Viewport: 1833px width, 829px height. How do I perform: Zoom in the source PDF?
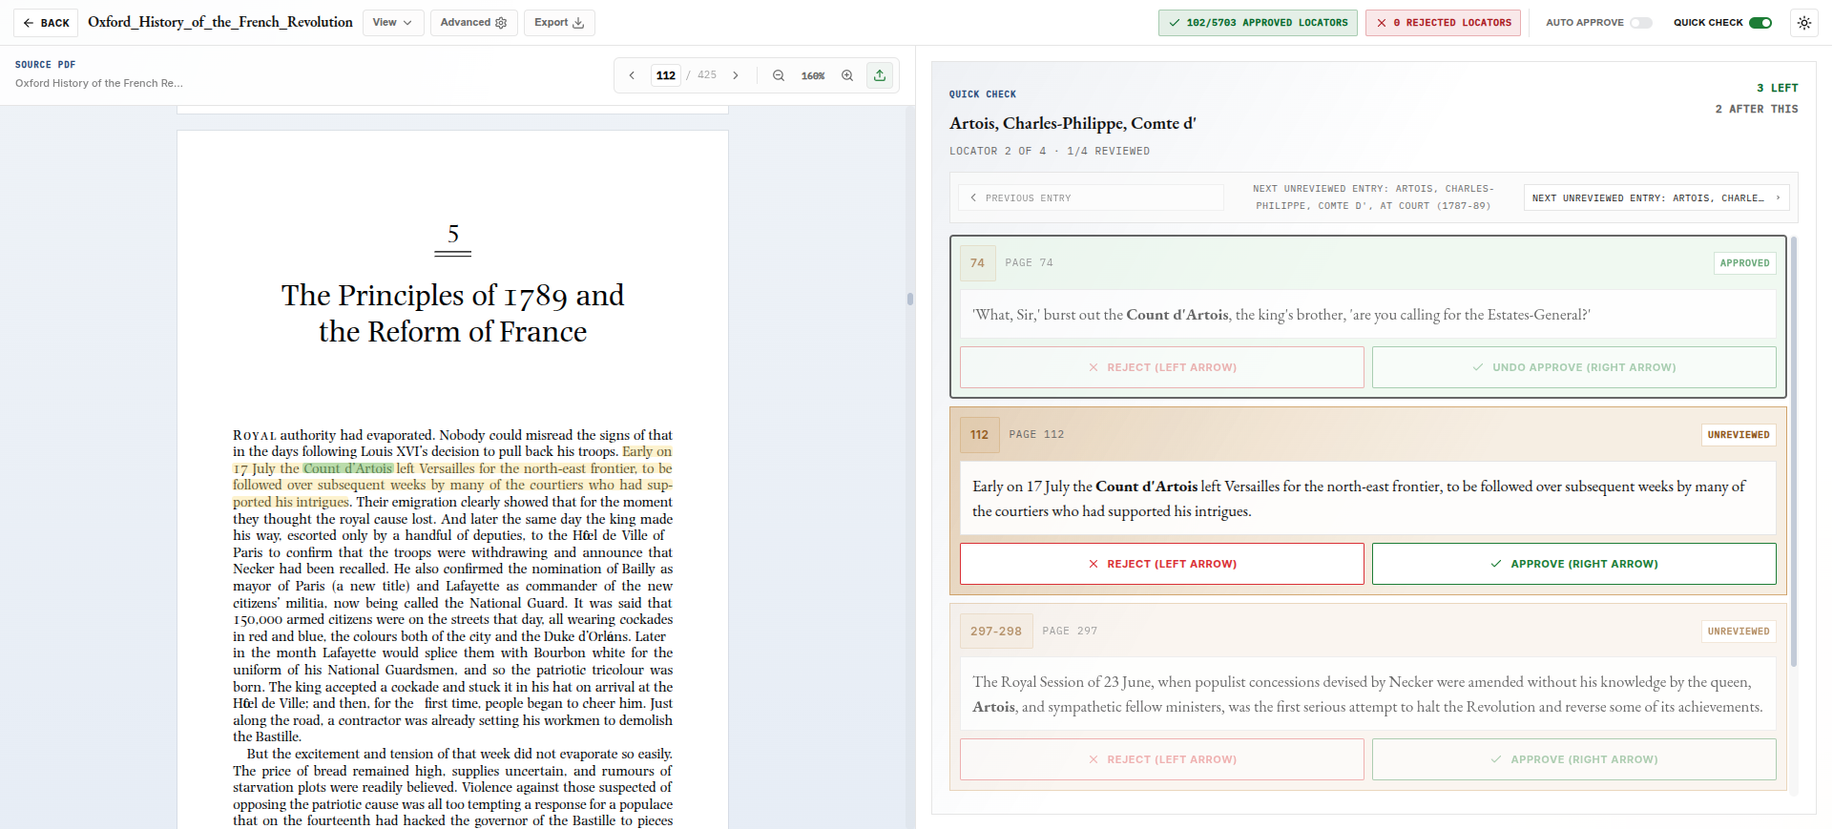coord(847,75)
